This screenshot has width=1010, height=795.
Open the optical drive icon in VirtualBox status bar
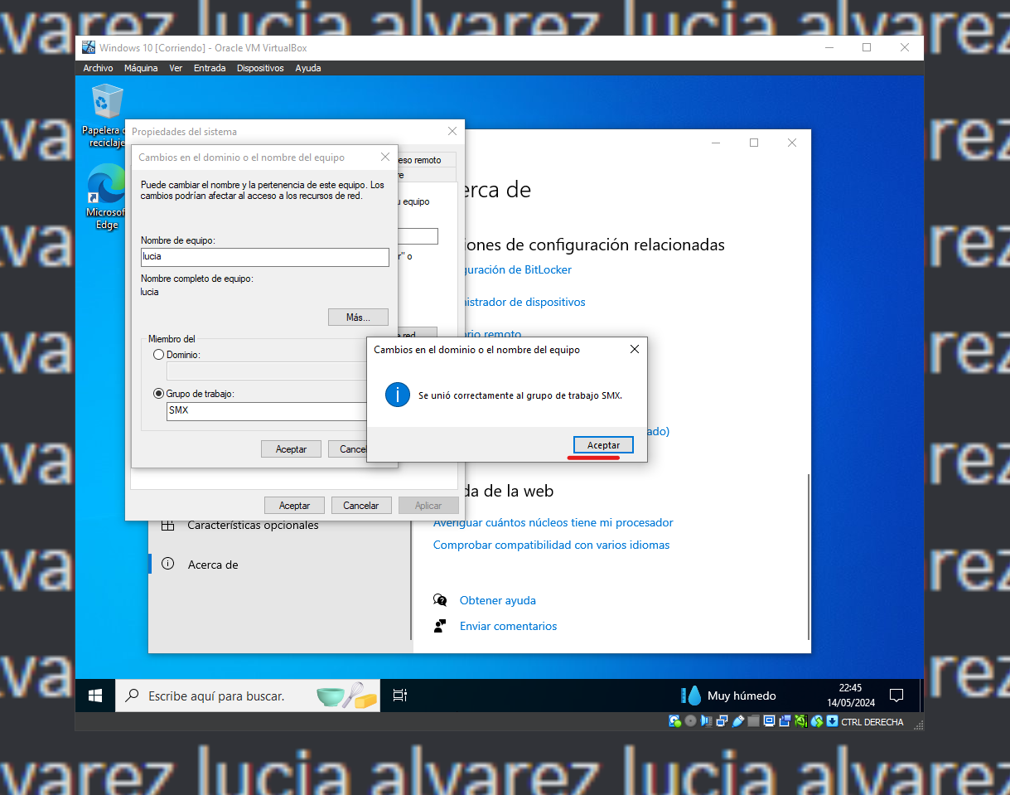point(691,721)
